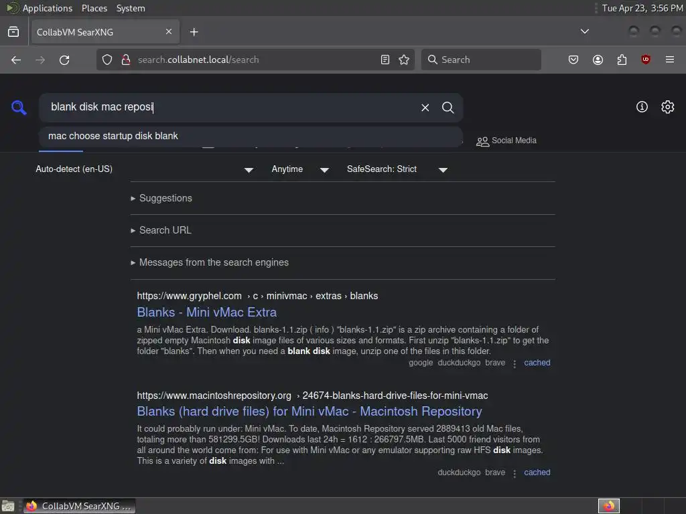
Task: Close the CollabVM SearXNG tab
Action: tap(169, 31)
